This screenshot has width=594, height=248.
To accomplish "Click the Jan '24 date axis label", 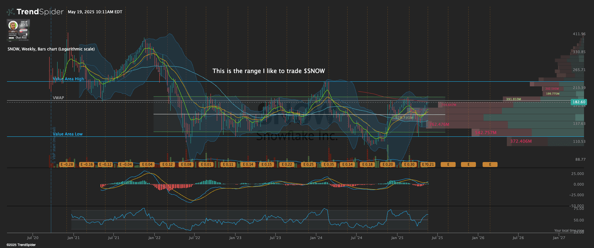I will click(316, 238).
